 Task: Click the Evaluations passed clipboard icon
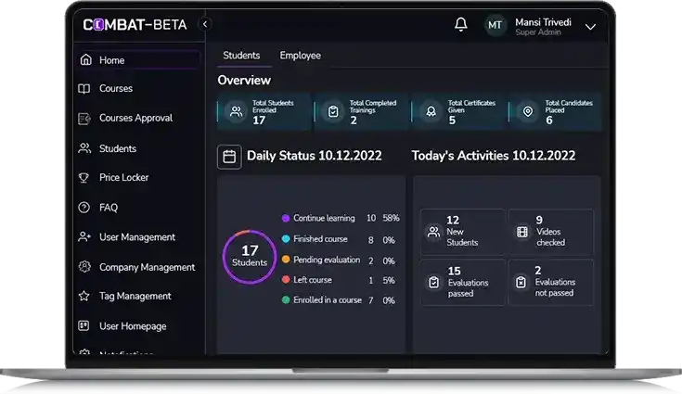click(x=433, y=283)
